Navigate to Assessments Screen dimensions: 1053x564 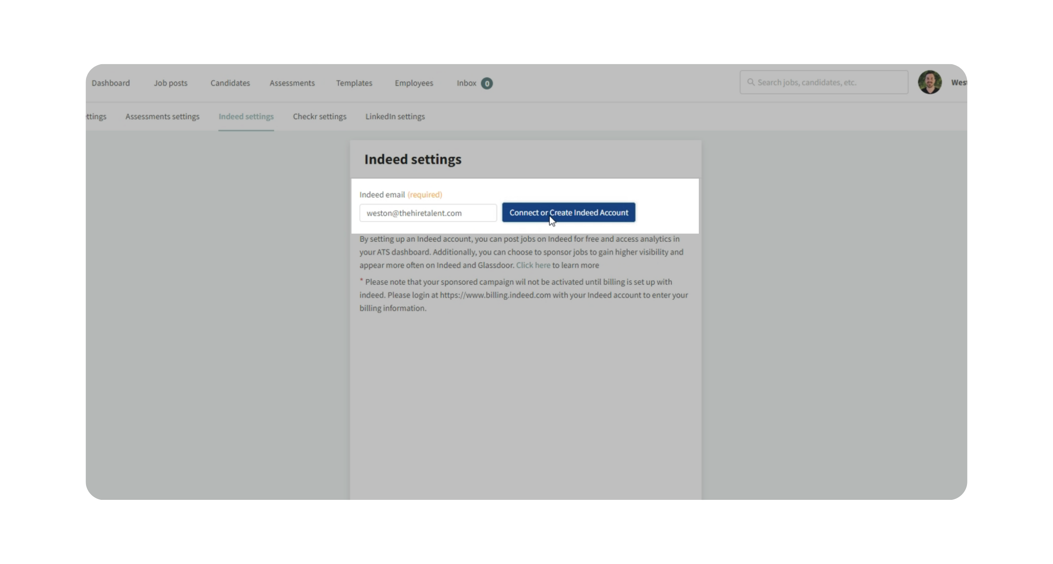[292, 83]
